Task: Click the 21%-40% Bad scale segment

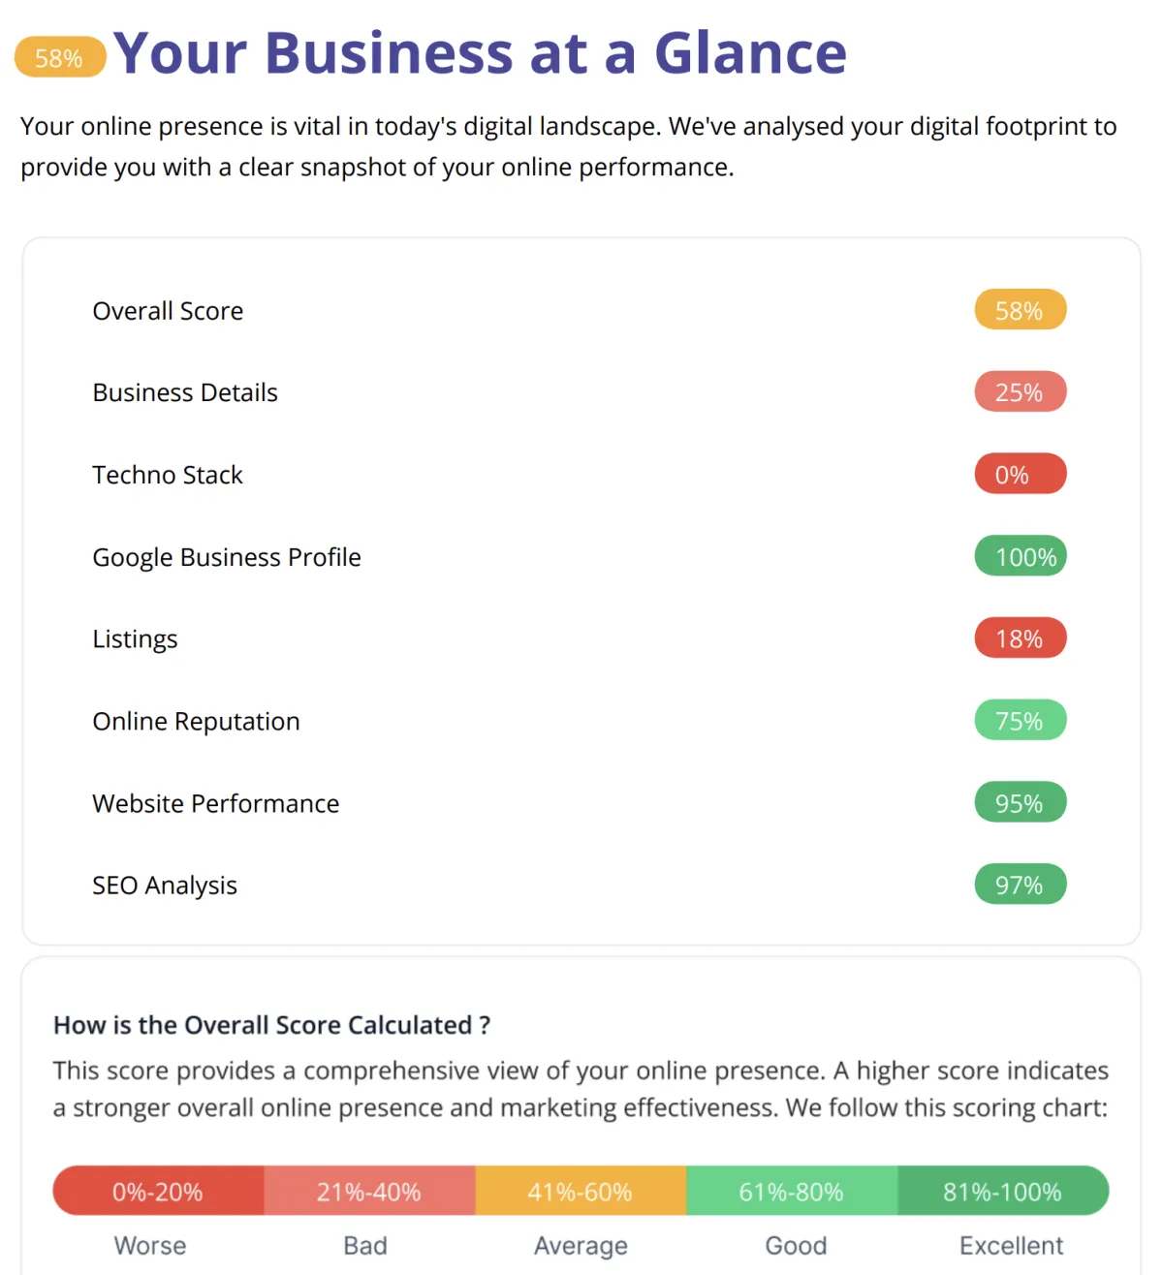Action: click(x=369, y=1191)
